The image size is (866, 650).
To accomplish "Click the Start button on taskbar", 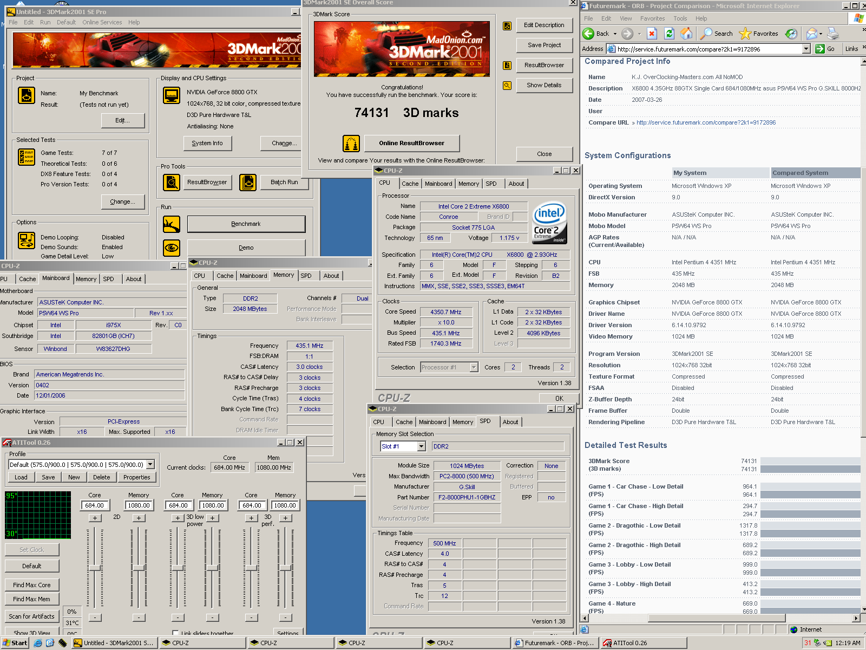I will [15, 643].
